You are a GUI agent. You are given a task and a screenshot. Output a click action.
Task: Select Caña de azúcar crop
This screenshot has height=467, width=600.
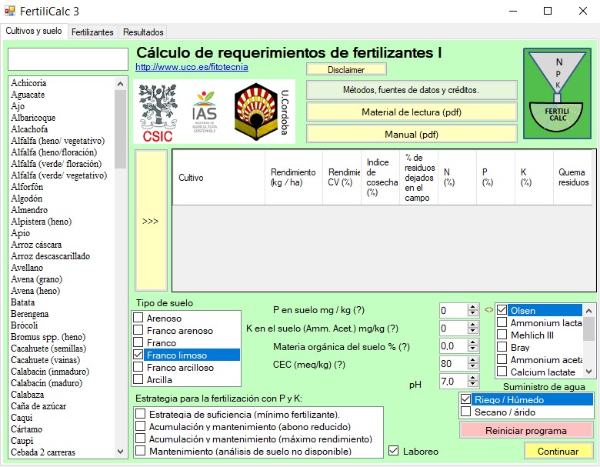tap(38, 406)
